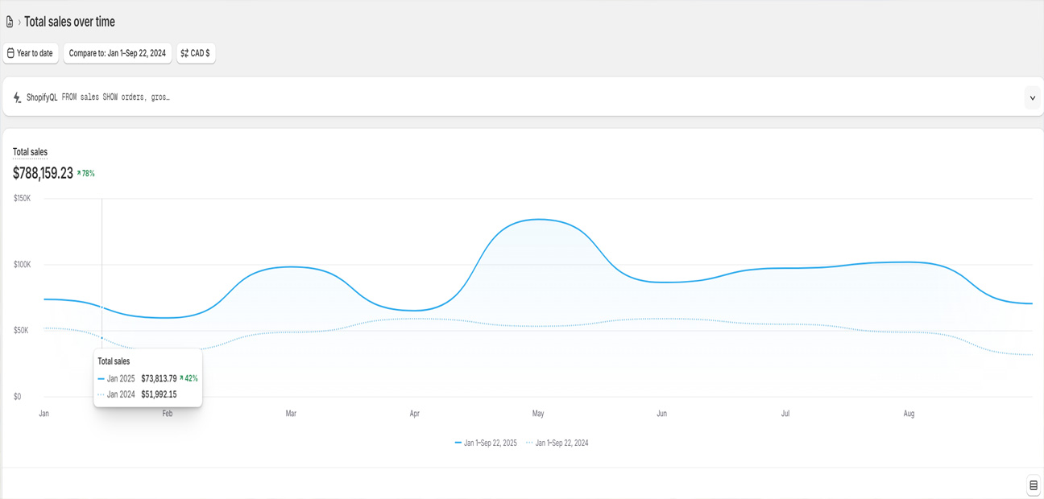
Task: Click the May label on the x-axis
Action: pyautogui.click(x=538, y=414)
